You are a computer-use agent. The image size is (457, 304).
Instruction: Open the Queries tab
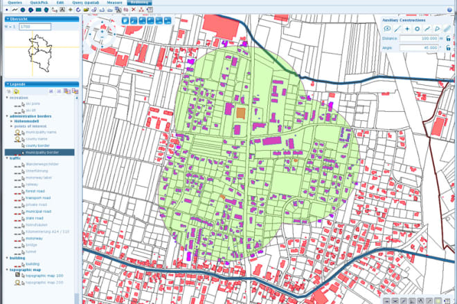click(15, 2)
